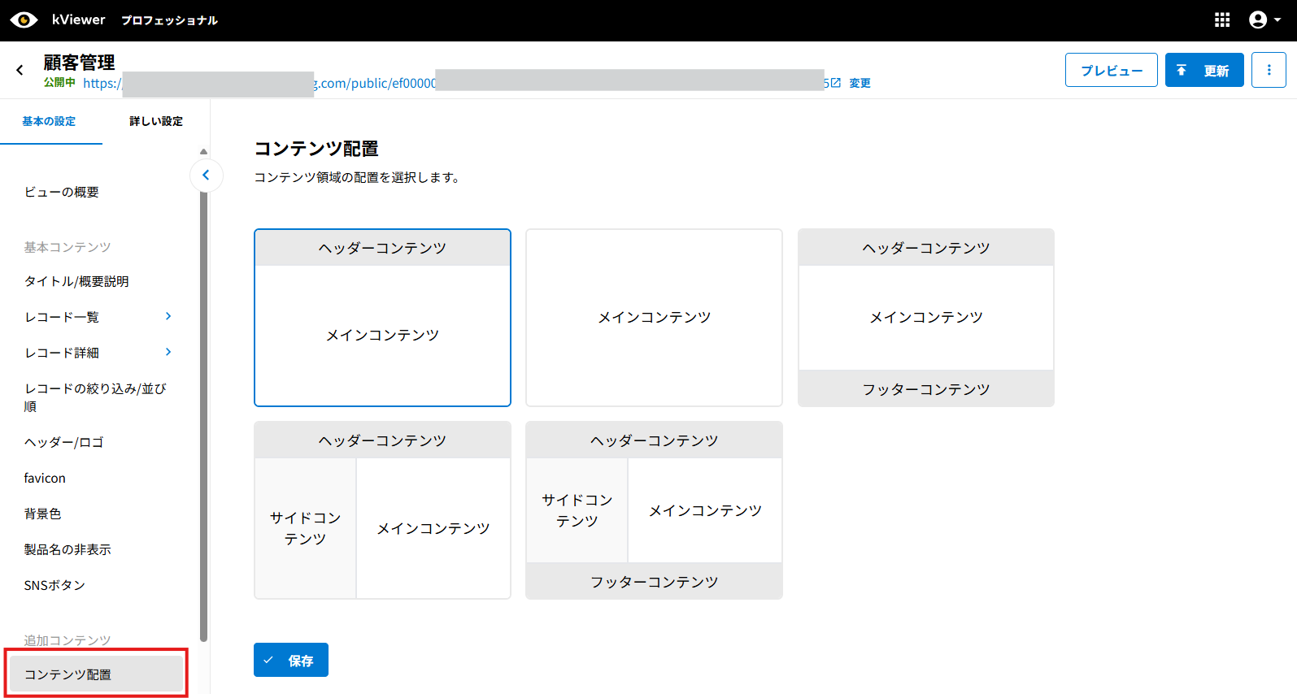This screenshot has width=1297, height=698.
Task: Click the sidebar scrollbar up arrow
Action: click(203, 152)
